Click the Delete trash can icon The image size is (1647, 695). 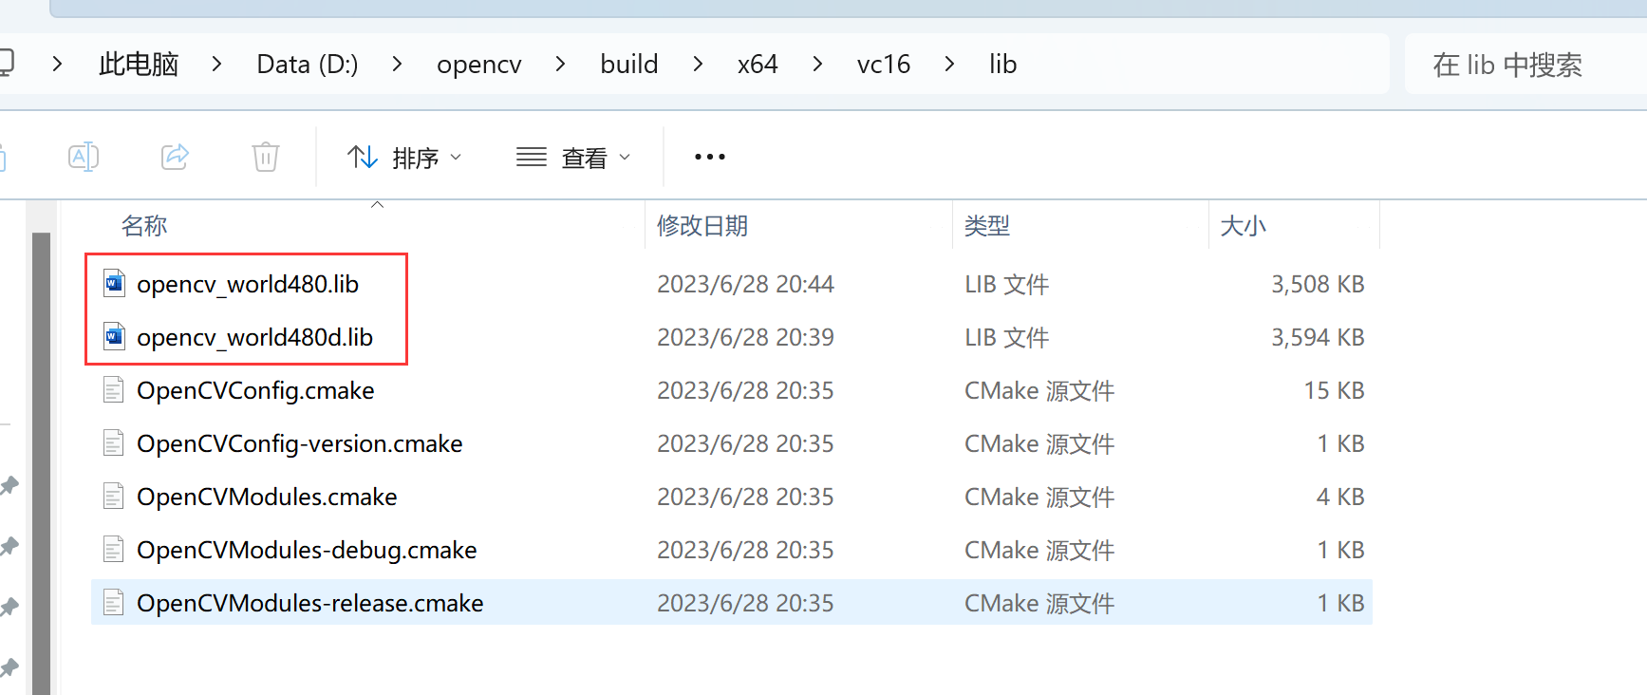266,157
